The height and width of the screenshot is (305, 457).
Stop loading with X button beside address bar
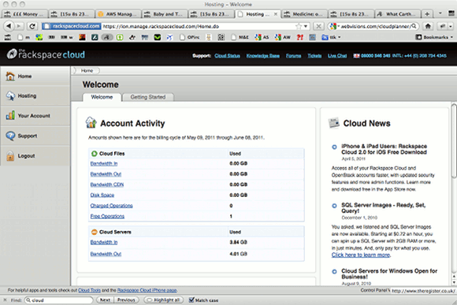(x=318, y=26)
